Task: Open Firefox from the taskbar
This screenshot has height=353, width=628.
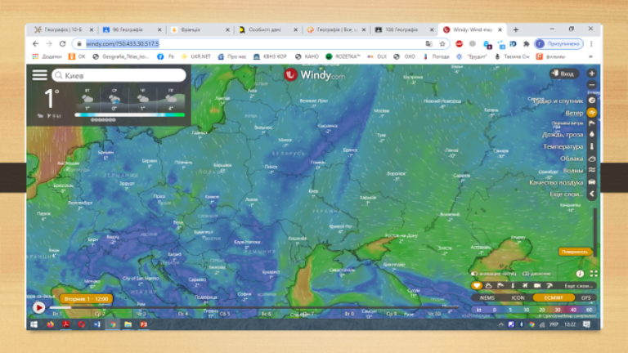Action: 50,324
